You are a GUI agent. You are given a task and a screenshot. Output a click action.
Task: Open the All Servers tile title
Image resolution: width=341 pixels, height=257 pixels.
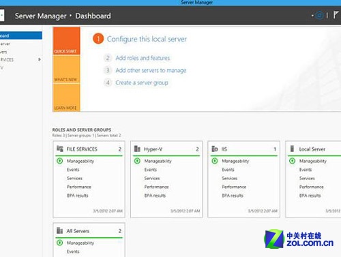78,231
